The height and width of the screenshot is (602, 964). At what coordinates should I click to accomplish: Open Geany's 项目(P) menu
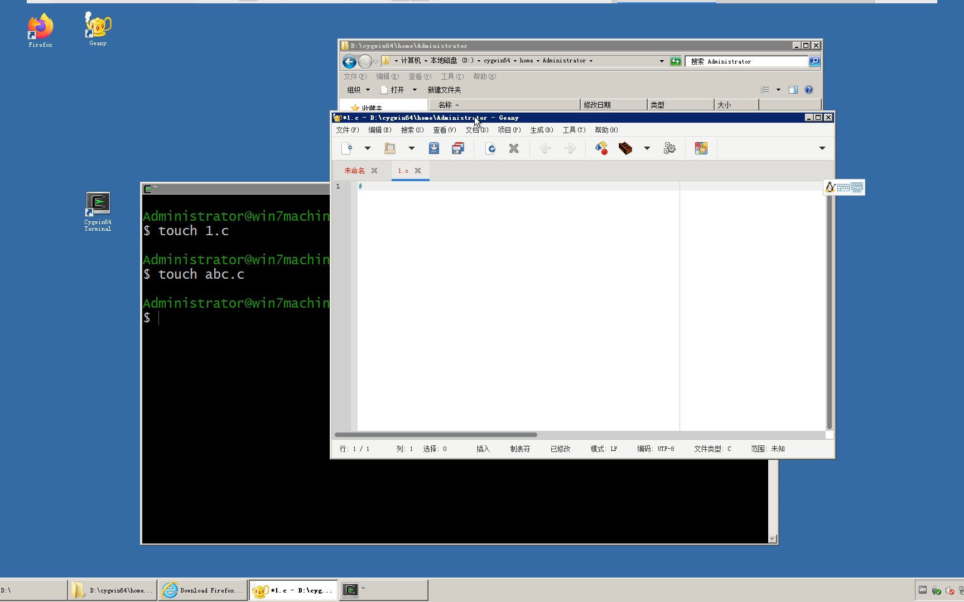pyautogui.click(x=509, y=130)
